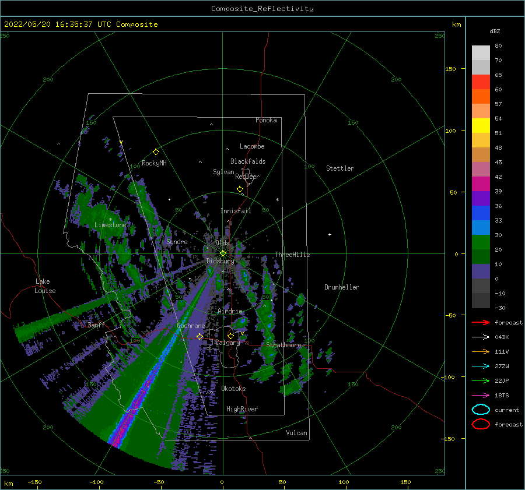This screenshot has height=490, width=525.
Task: Click the Lacombe city label
Action: coord(252,146)
